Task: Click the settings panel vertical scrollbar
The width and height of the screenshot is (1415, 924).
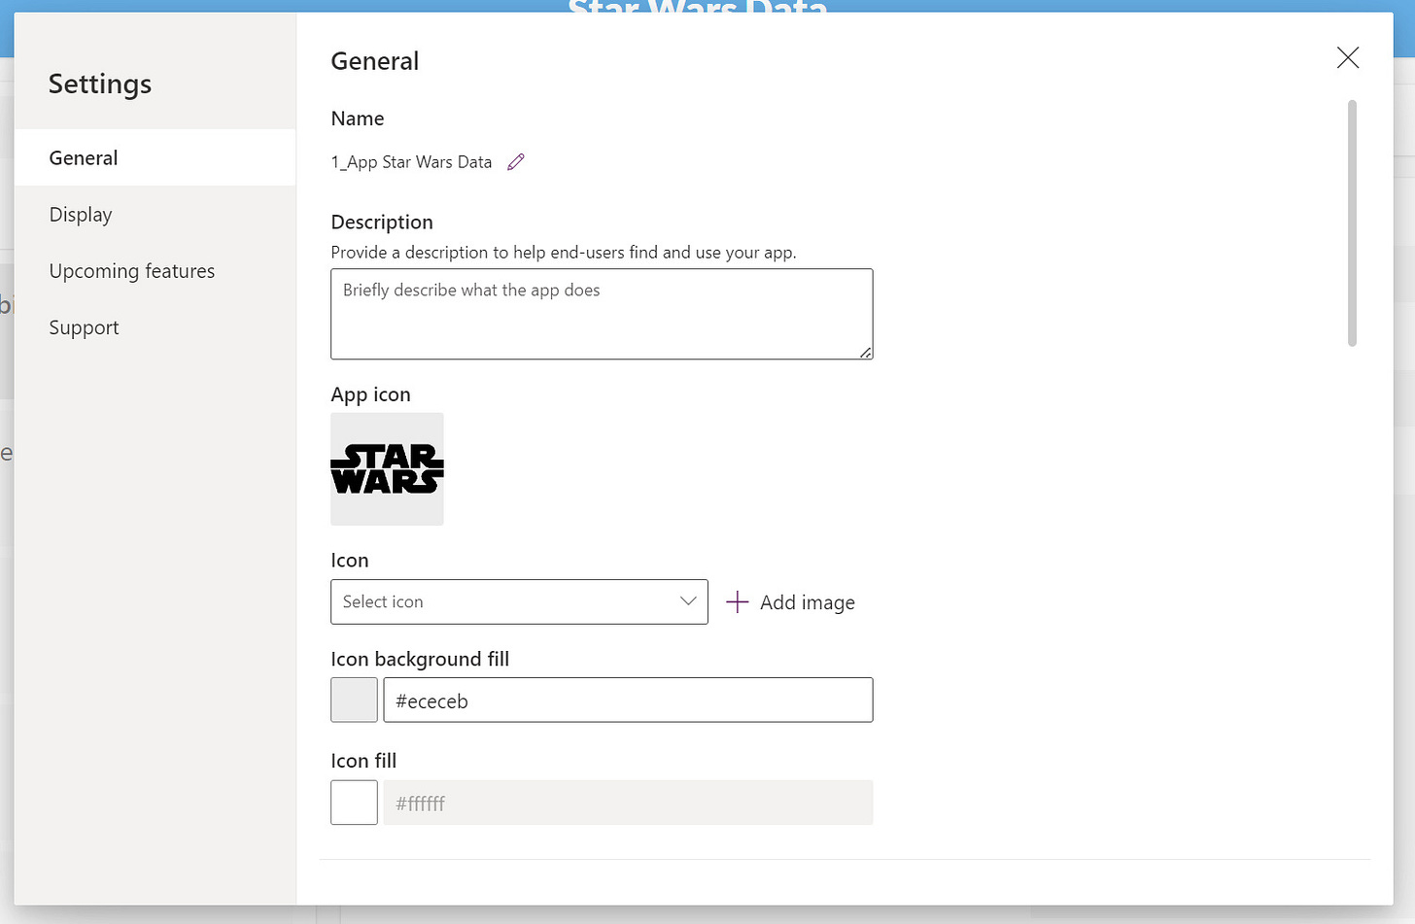Action: tap(1352, 222)
